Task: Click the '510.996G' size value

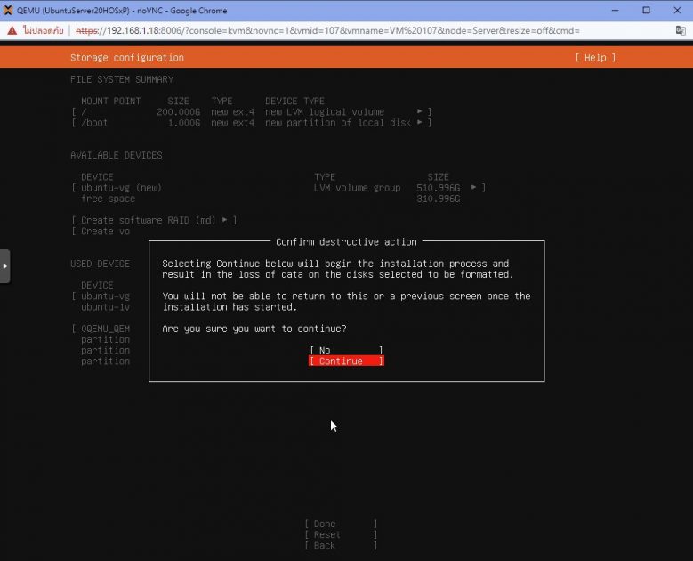Action: 438,188
